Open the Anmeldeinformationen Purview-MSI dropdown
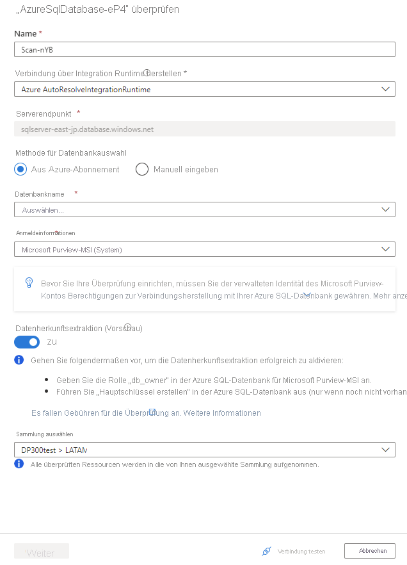The width and height of the screenshot is (407, 565). point(204,249)
